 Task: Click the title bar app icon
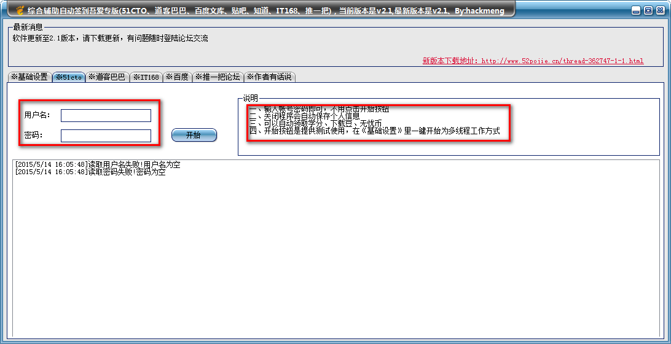click(x=20, y=10)
